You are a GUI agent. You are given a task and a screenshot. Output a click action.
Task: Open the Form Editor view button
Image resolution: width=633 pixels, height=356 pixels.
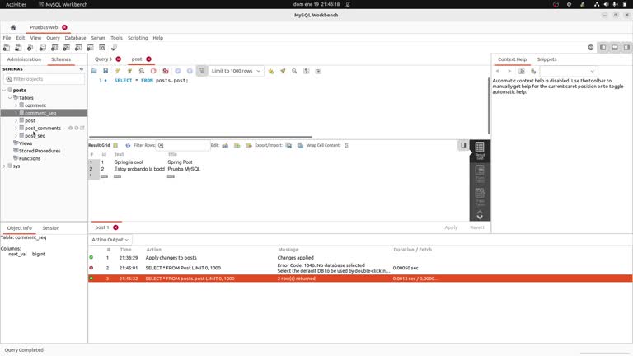(480, 174)
